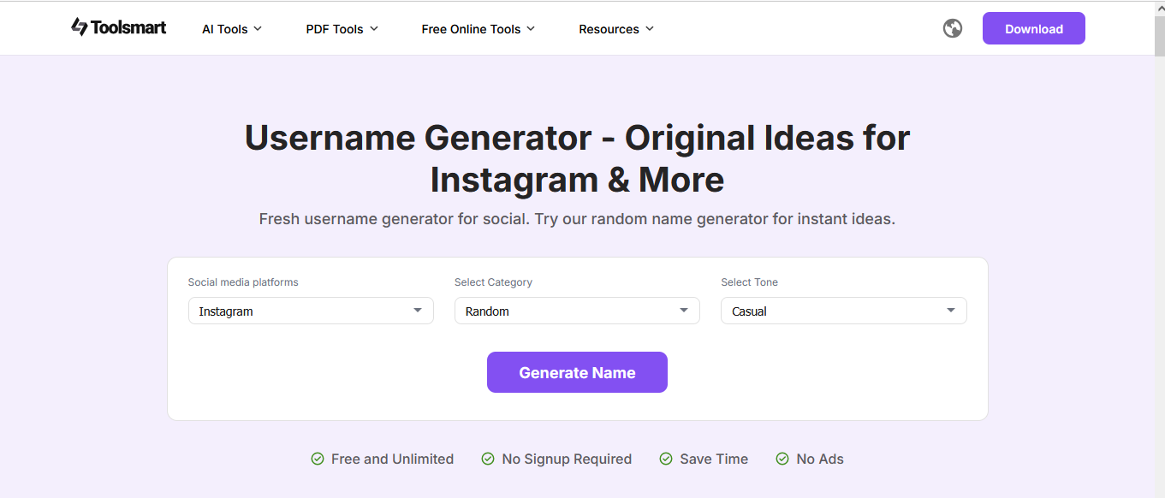The image size is (1165, 498).
Task: Click the 'No Ads' text
Action: pos(820,459)
